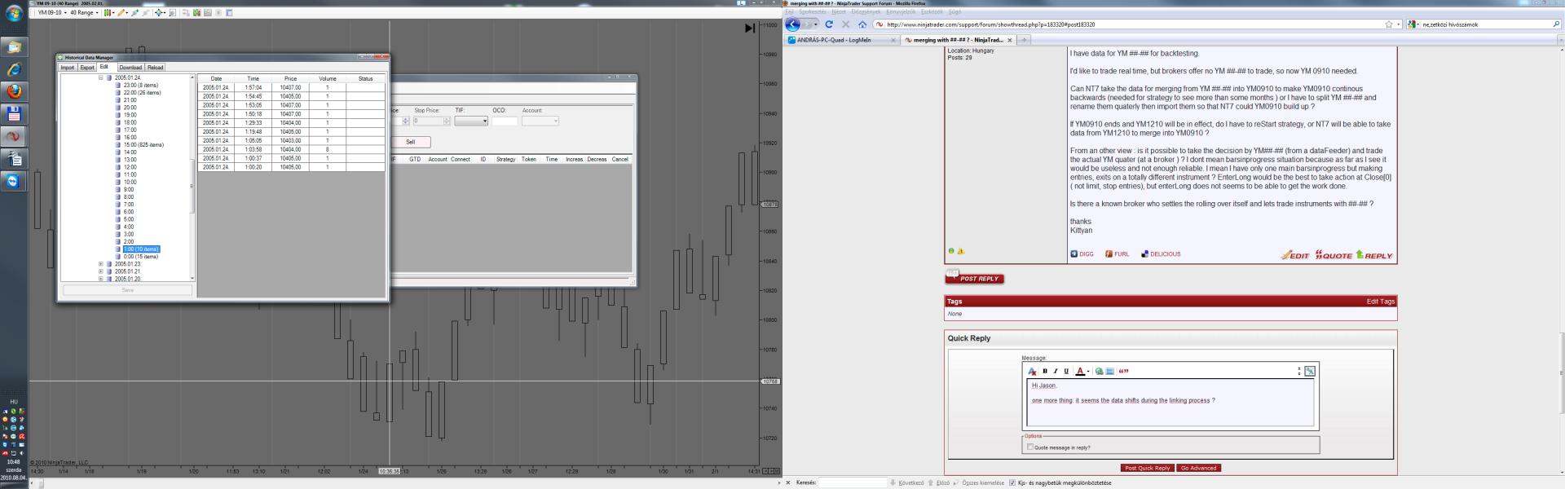Switch to the Import tab in Data Manager

[x=68, y=68]
